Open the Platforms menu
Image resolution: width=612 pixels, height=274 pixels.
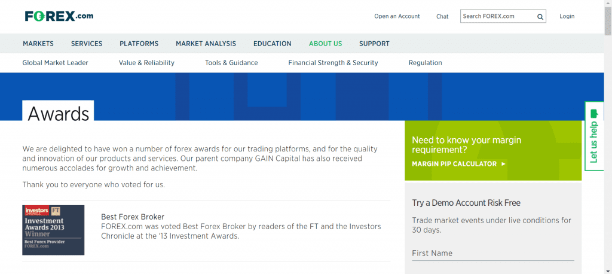tap(139, 44)
